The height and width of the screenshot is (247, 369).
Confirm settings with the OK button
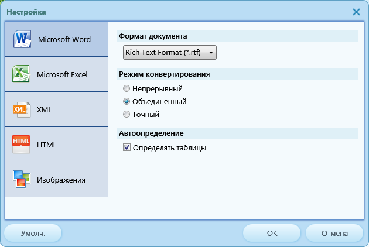coord(272,233)
